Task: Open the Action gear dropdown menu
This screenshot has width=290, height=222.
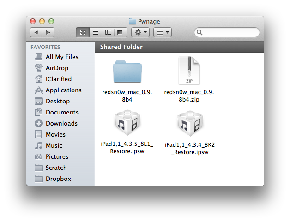Action: [140, 32]
